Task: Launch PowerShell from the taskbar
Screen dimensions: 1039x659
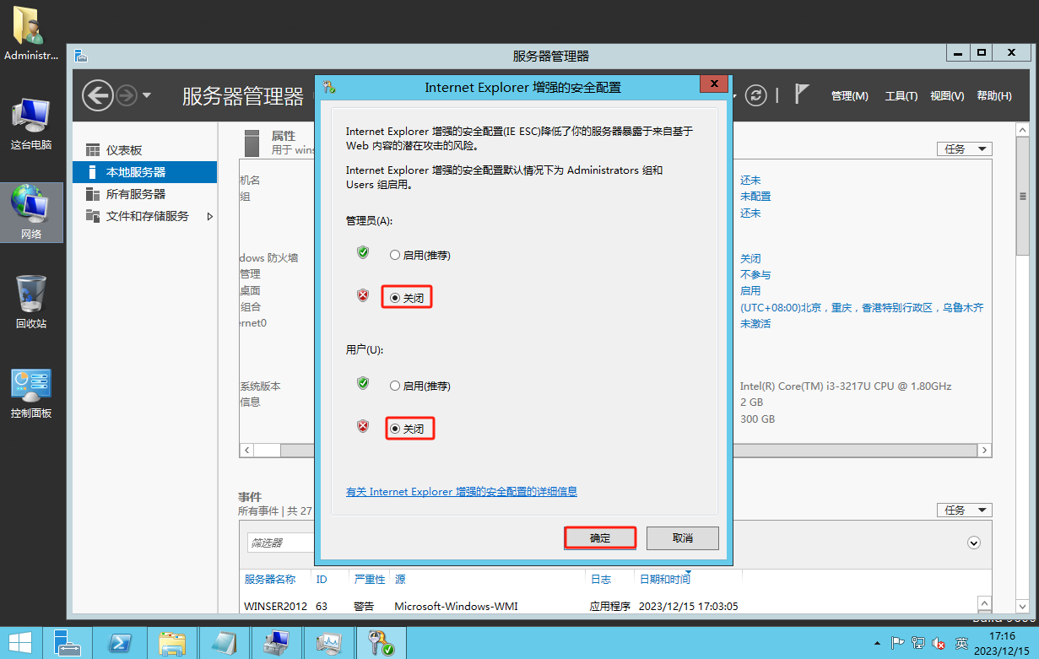Action: click(119, 643)
